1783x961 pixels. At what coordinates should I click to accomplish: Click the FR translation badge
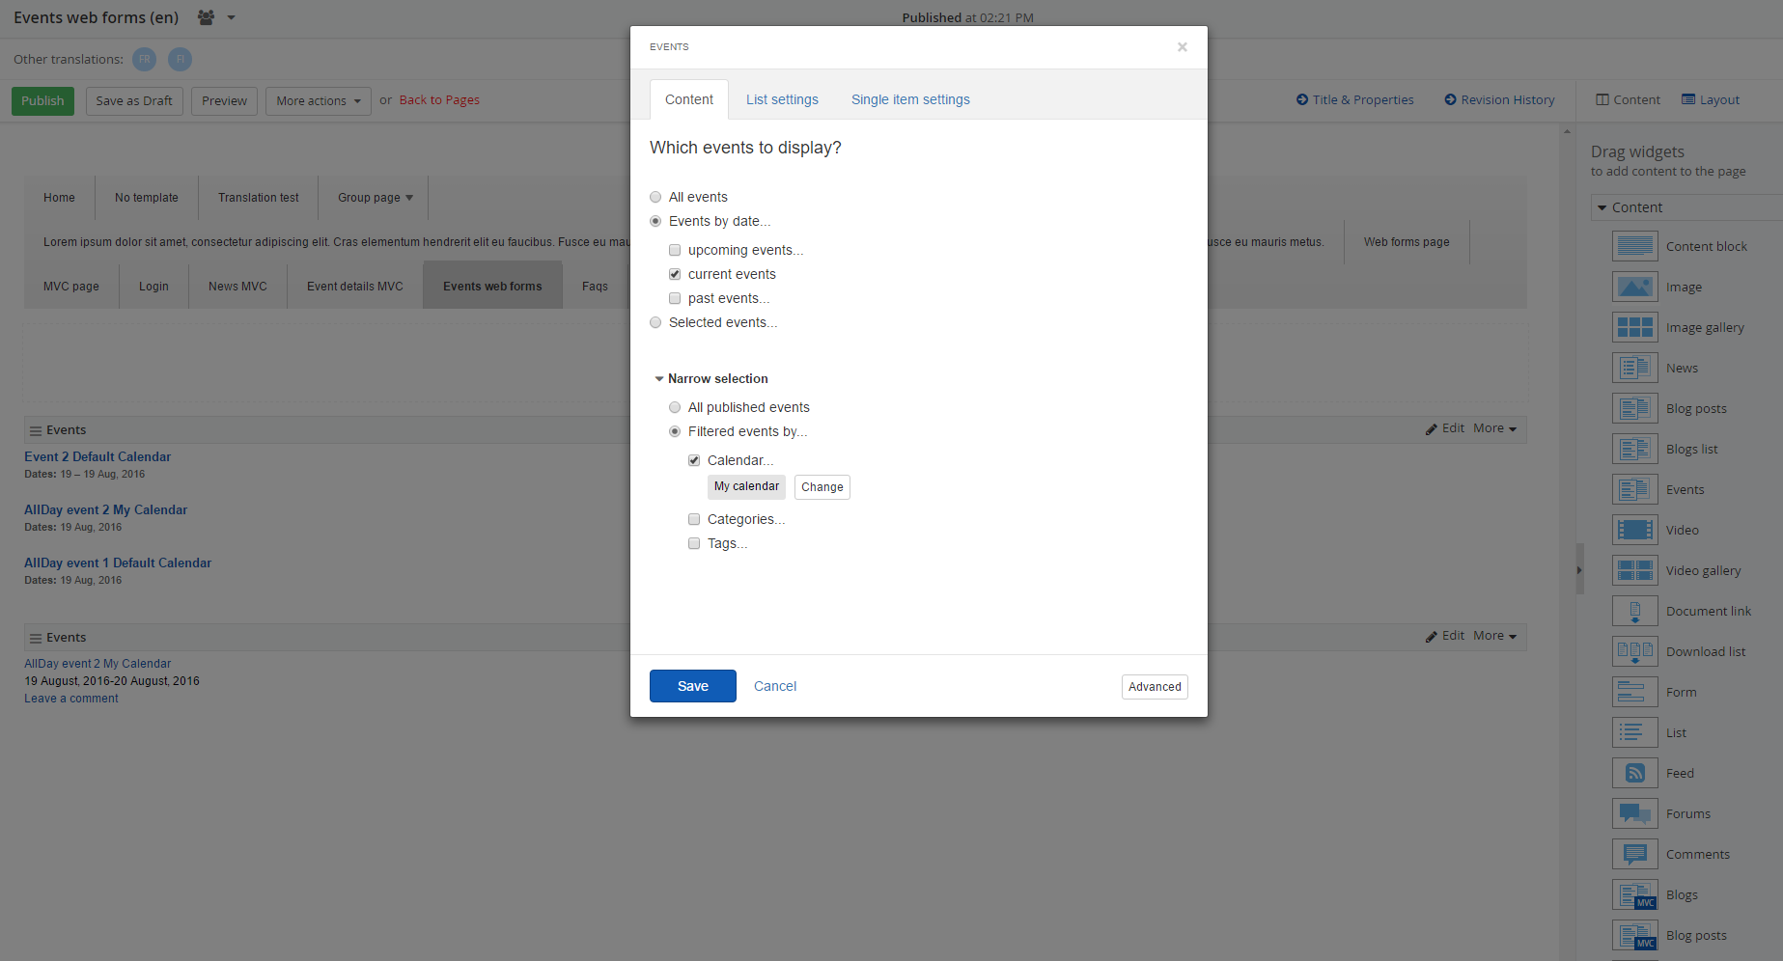coord(144,59)
